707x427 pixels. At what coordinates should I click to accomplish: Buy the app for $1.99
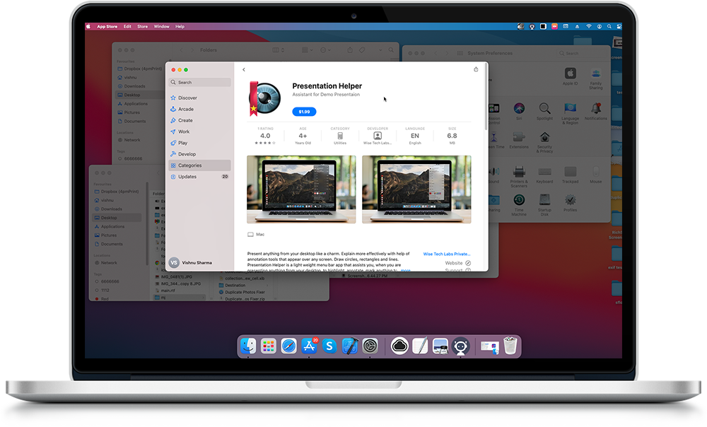(304, 112)
